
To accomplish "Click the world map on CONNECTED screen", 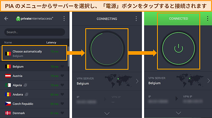I will (x=190, y=80).
